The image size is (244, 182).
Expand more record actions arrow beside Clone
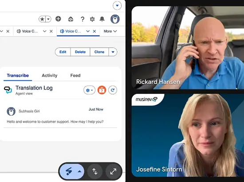click(113, 52)
